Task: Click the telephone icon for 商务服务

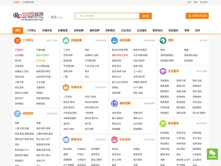Action: (x=163, y=124)
